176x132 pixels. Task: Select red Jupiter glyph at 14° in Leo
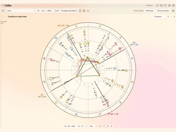(x=51, y=60)
